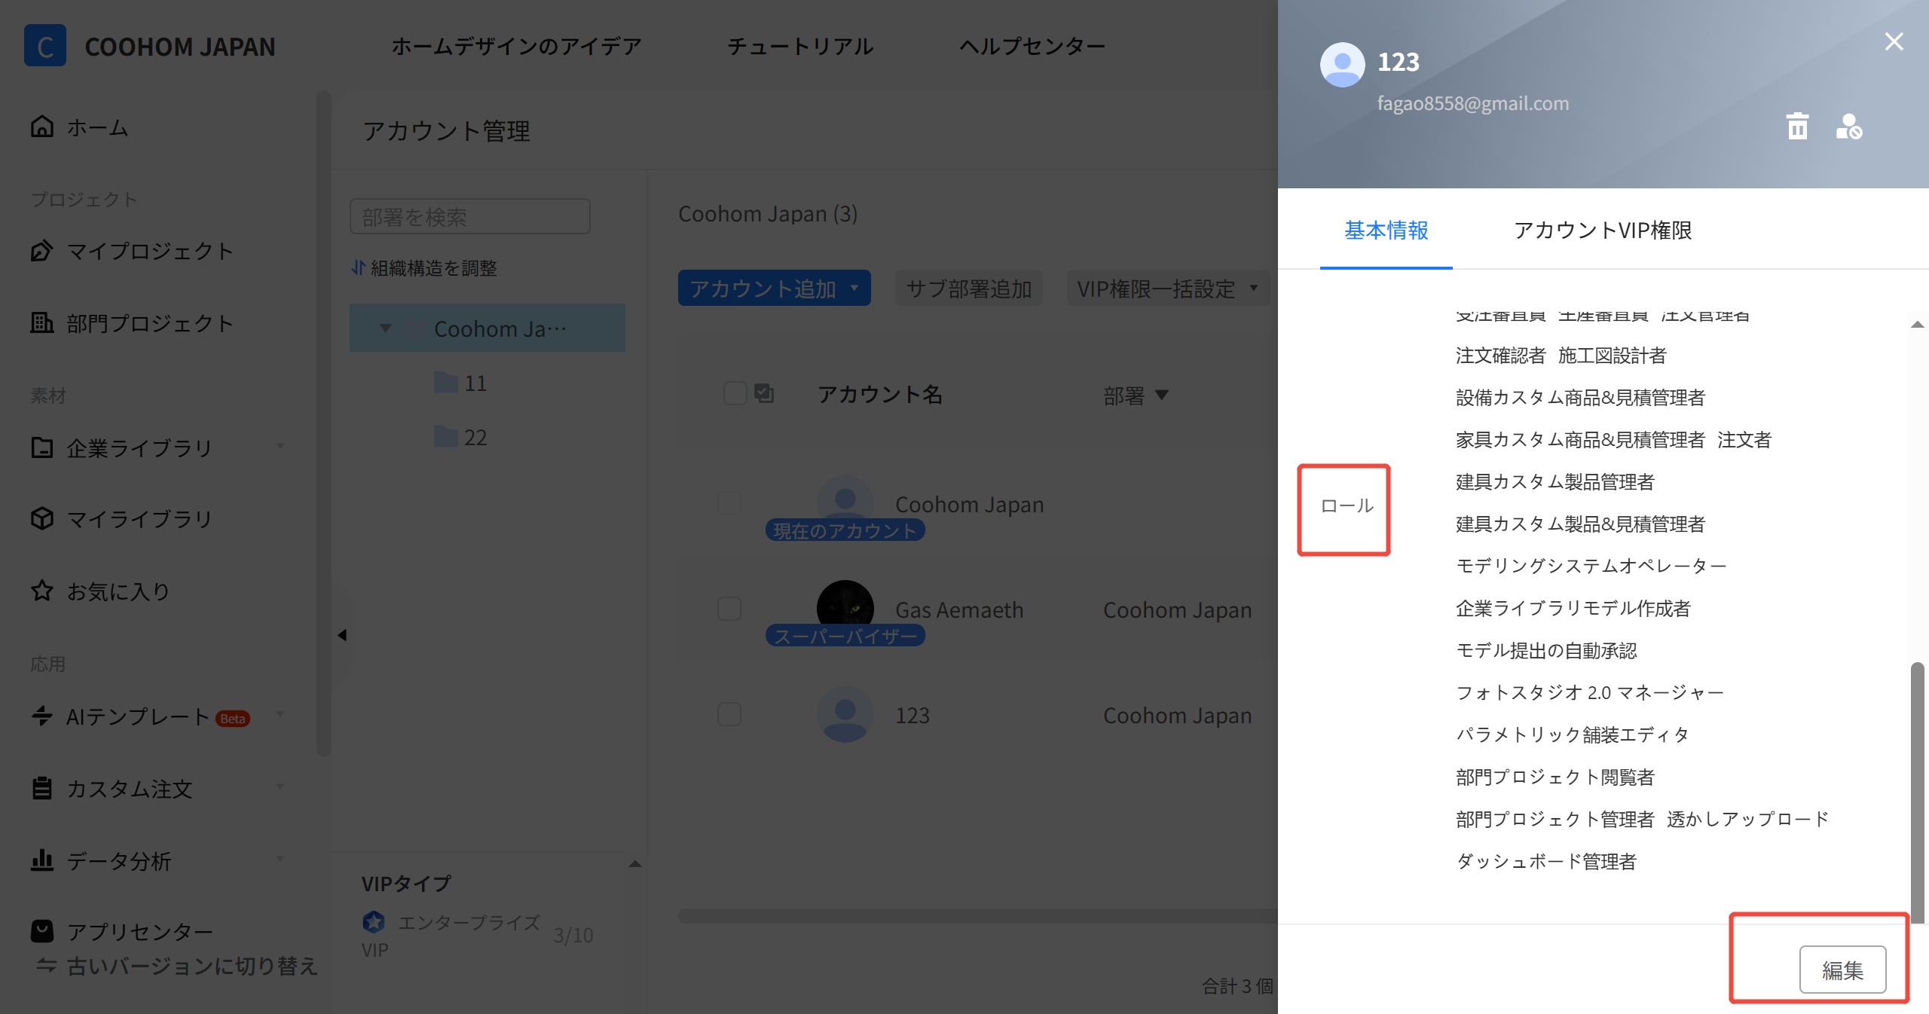Expand the カスタム注文 submenu arrow
This screenshot has width=1929, height=1014.
click(280, 787)
